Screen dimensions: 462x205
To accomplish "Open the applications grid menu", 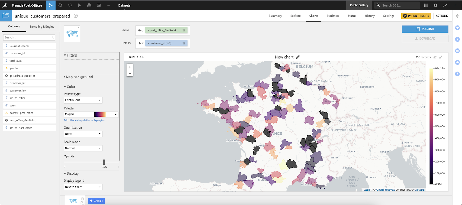I will tap(426, 5).
